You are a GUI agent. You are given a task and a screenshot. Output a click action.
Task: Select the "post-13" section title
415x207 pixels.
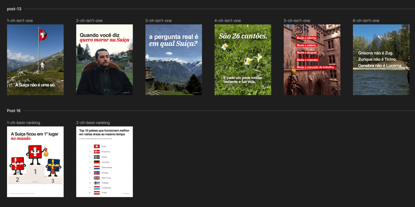pyautogui.click(x=14, y=9)
